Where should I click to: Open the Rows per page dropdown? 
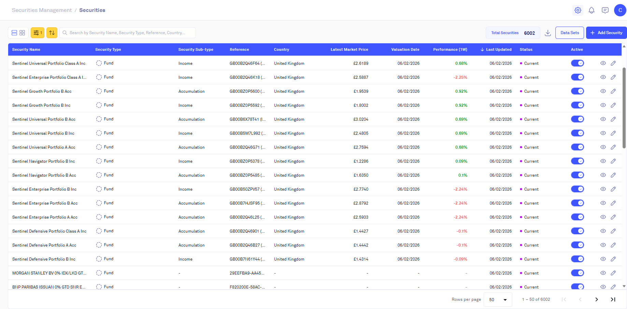[x=498, y=299]
